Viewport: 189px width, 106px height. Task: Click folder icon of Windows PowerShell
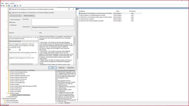9,92
